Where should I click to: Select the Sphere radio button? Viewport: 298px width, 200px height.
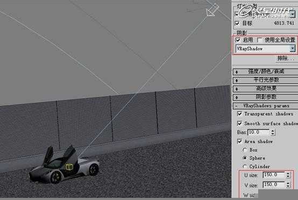[245, 158]
